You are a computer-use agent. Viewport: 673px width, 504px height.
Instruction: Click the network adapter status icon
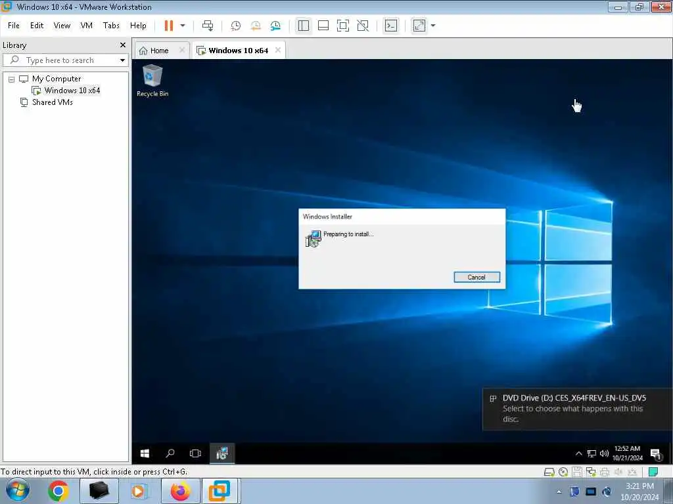(x=591, y=472)
